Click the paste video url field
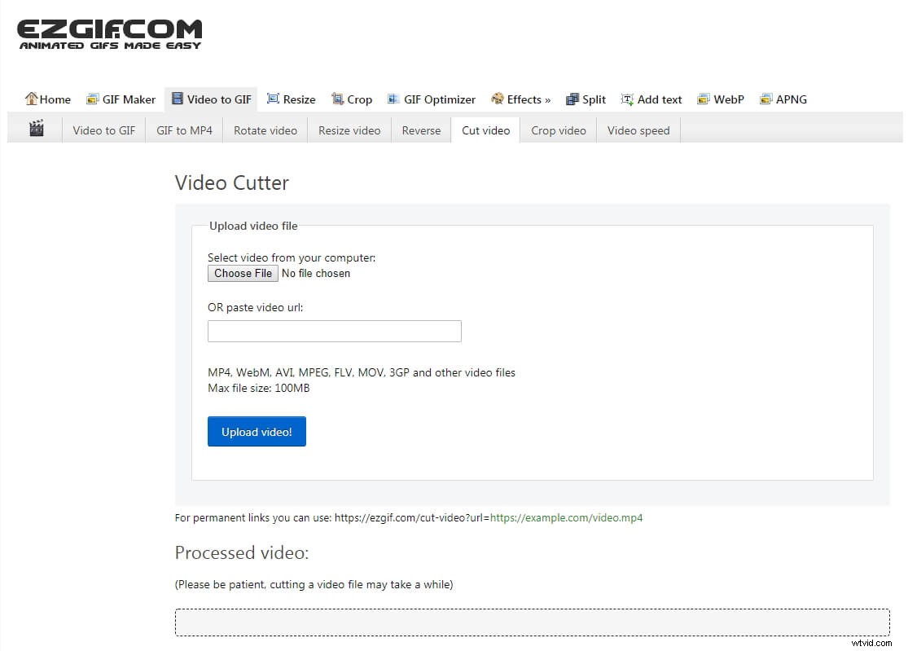908x651 pixels. point(334,331)
